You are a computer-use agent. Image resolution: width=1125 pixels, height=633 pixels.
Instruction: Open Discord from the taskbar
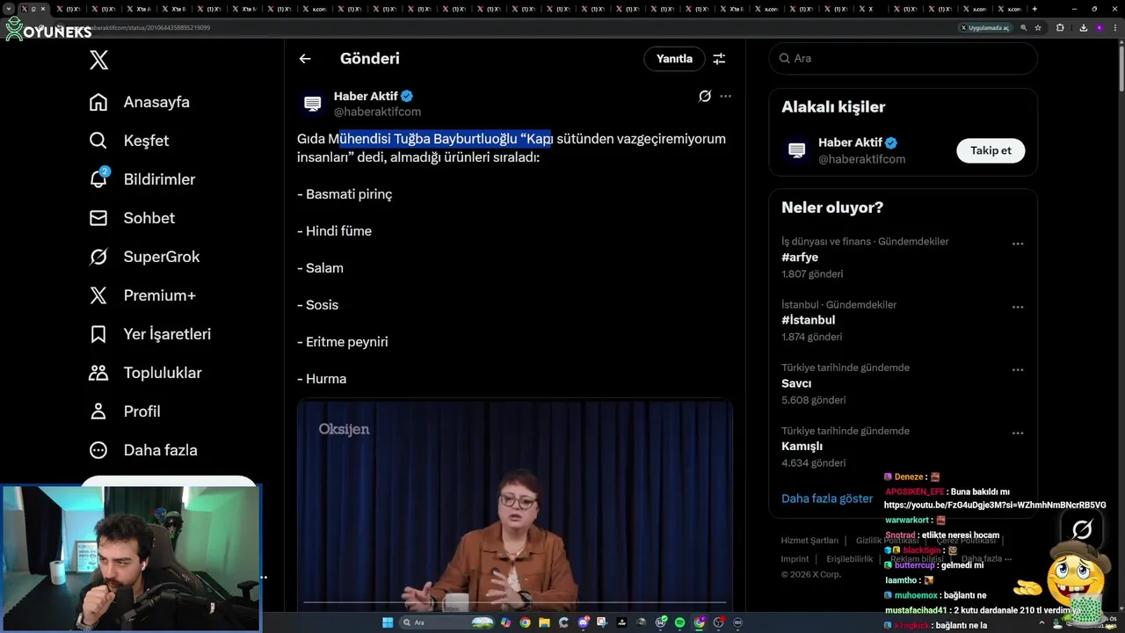coord(583,622)
